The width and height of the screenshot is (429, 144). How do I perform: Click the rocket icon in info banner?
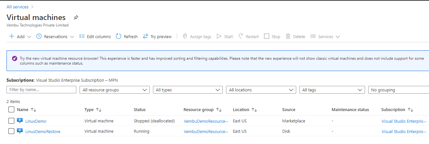click(15, 58)
